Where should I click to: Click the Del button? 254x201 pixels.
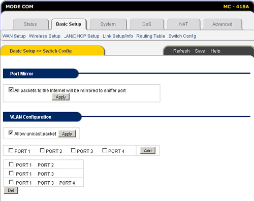click(11, 190)
